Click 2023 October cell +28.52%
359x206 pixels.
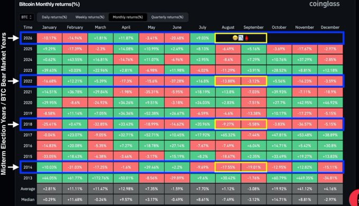(x=279, y=70)
